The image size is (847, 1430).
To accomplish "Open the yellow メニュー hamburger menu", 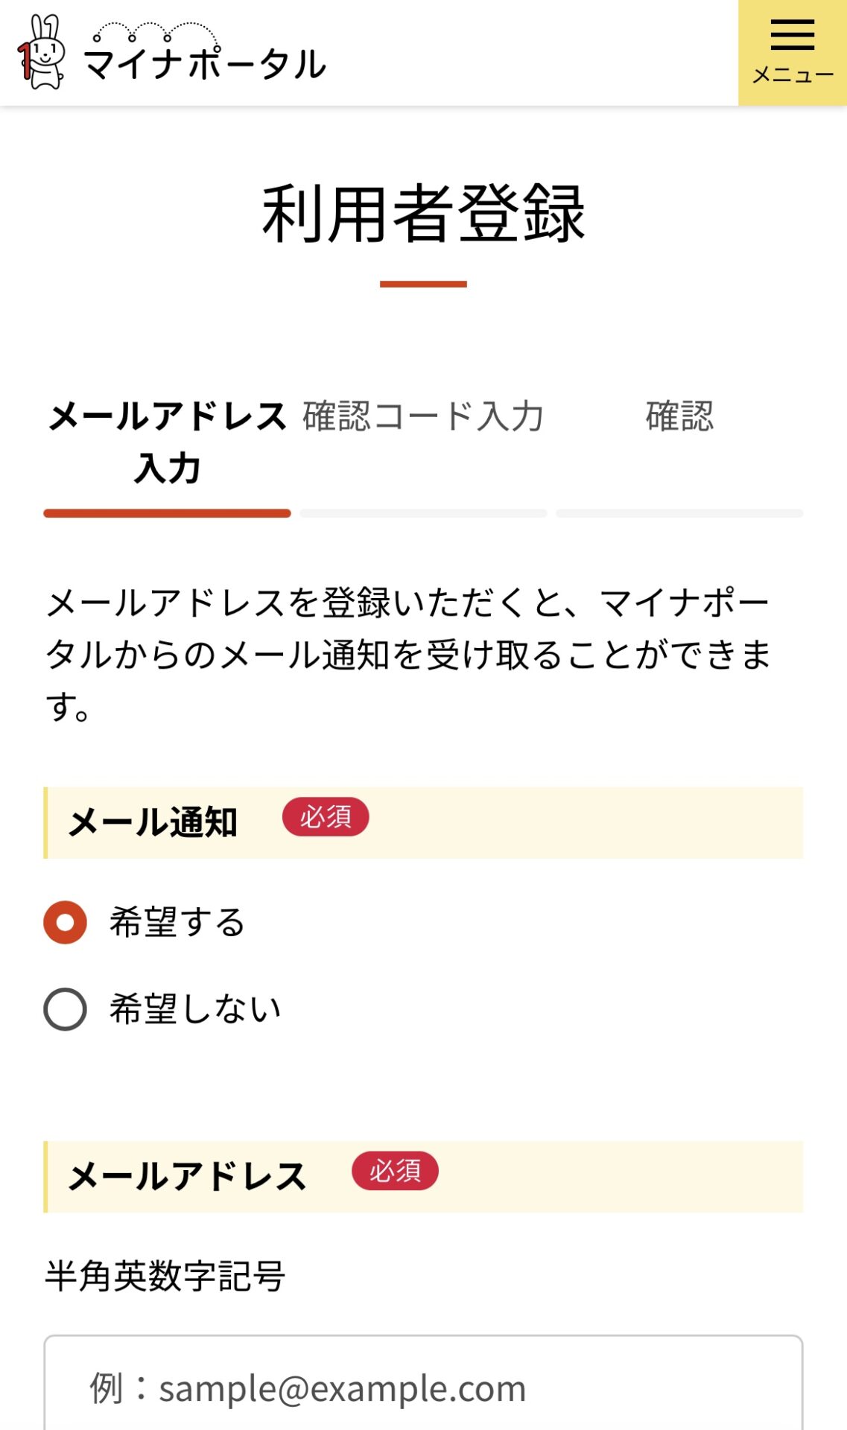I will 792,53.
